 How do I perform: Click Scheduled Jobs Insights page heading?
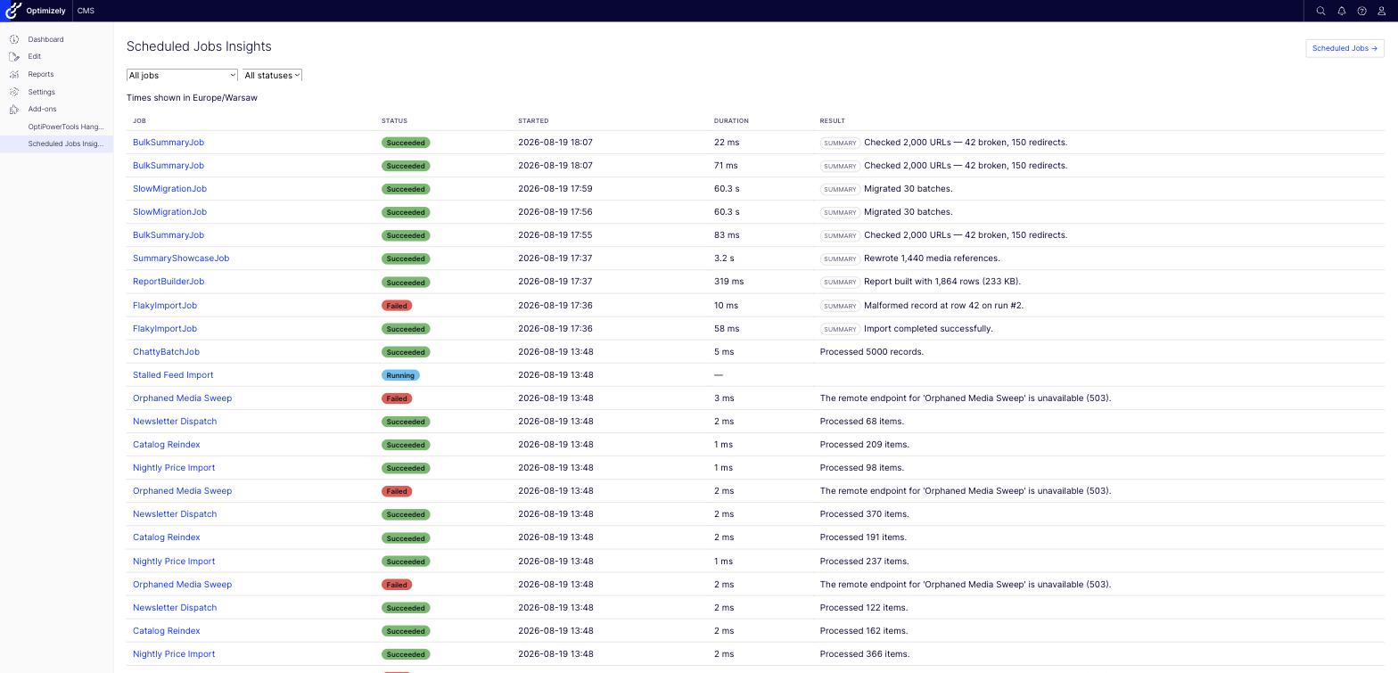click(199, 46)
